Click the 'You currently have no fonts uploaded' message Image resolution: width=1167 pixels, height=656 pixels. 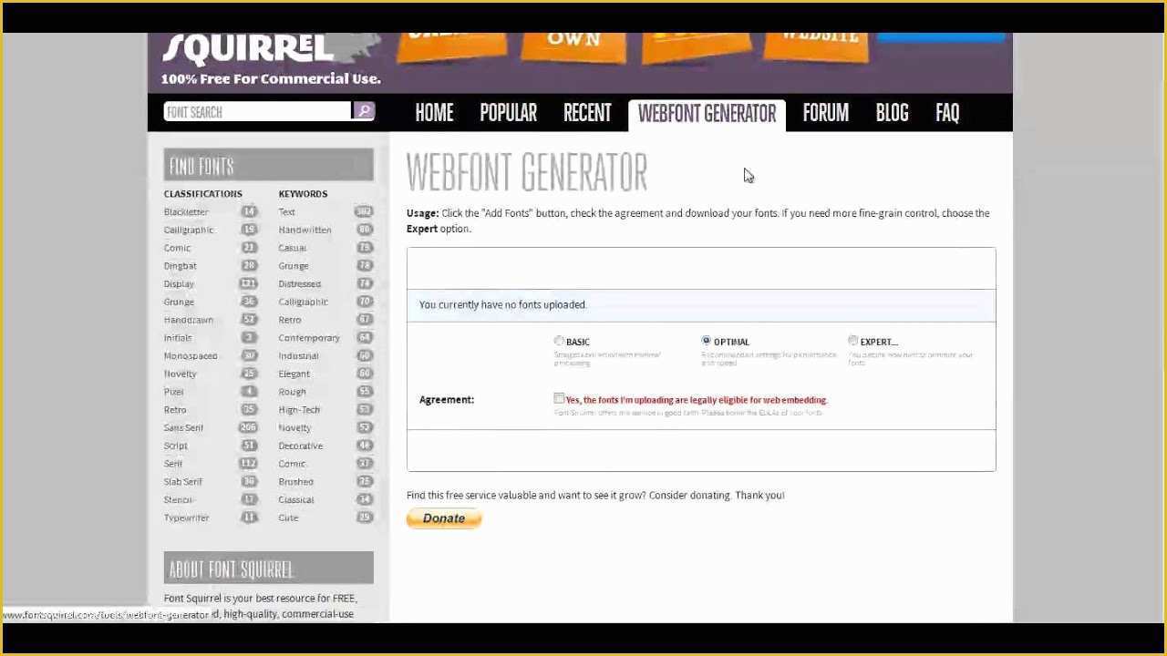[502, 304]
